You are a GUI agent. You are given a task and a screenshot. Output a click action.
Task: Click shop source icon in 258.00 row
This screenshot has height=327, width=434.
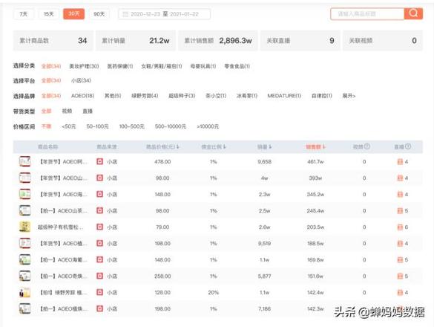click(x=99, y=276)
